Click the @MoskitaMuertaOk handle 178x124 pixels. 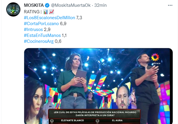pos(71,5)
